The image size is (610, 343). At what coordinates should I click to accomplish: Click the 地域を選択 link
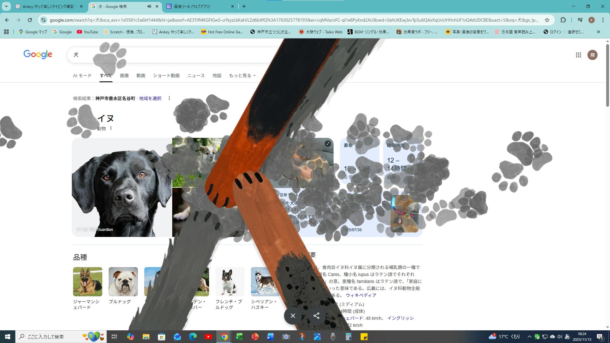(x=150, y=98)
